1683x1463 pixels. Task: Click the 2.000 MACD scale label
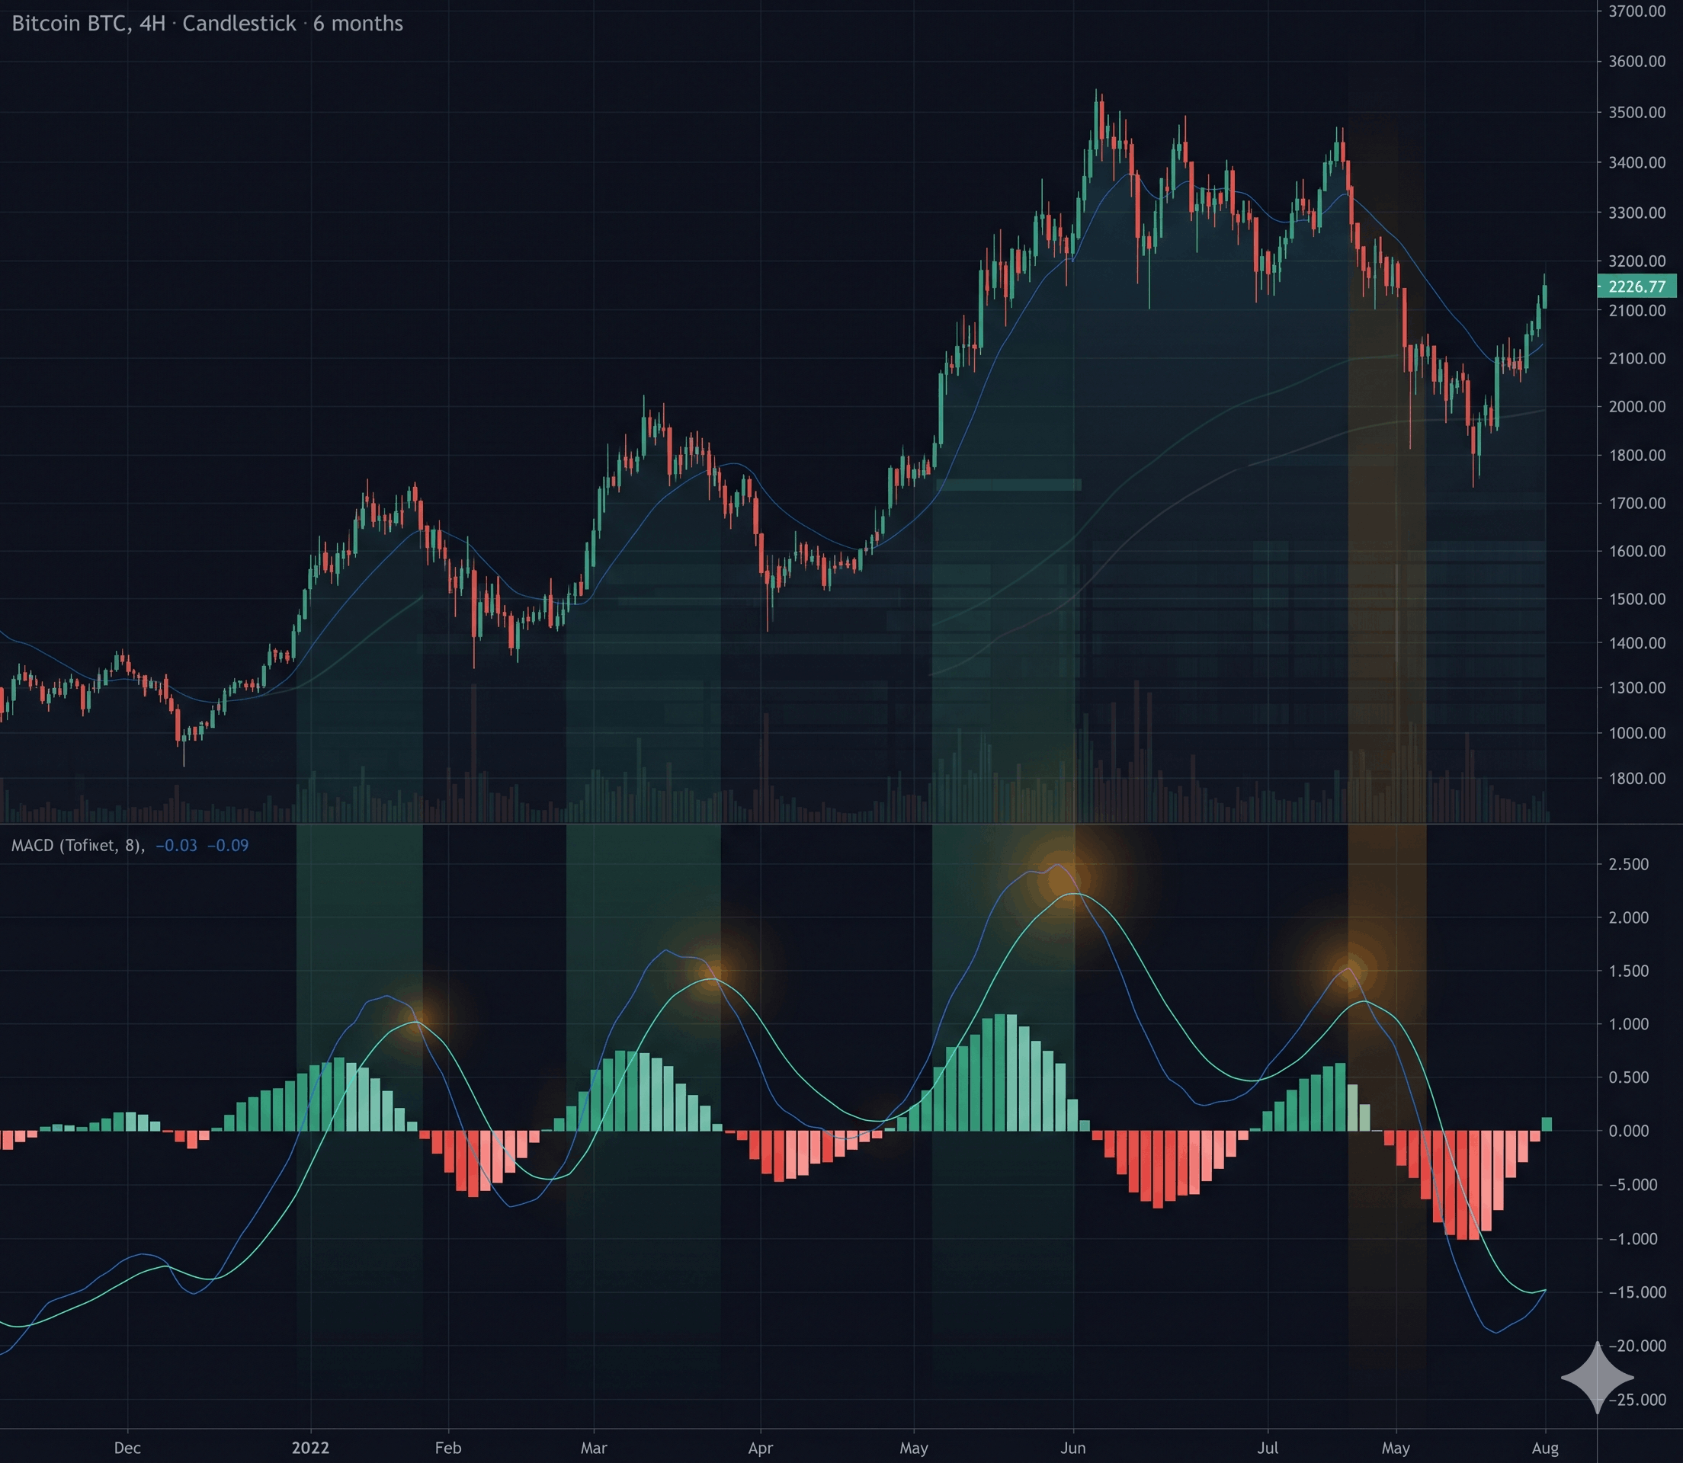pyautogui.click(x=1628, y=917)
